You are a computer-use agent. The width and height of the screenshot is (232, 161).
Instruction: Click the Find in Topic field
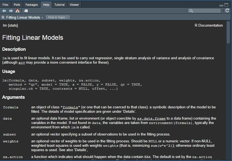[x=58, y=17]
